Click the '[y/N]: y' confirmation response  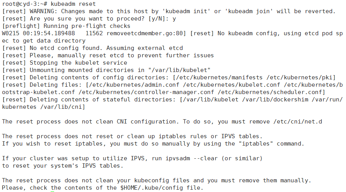162,19
